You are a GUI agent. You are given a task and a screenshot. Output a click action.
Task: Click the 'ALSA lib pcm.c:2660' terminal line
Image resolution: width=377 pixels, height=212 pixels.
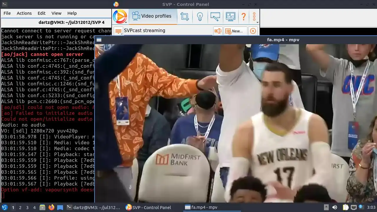[x=48, y=101]
